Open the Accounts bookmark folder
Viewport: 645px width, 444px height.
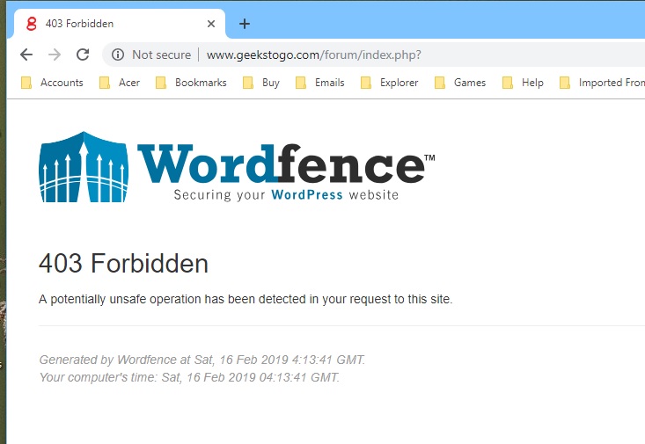pos(52,83)
